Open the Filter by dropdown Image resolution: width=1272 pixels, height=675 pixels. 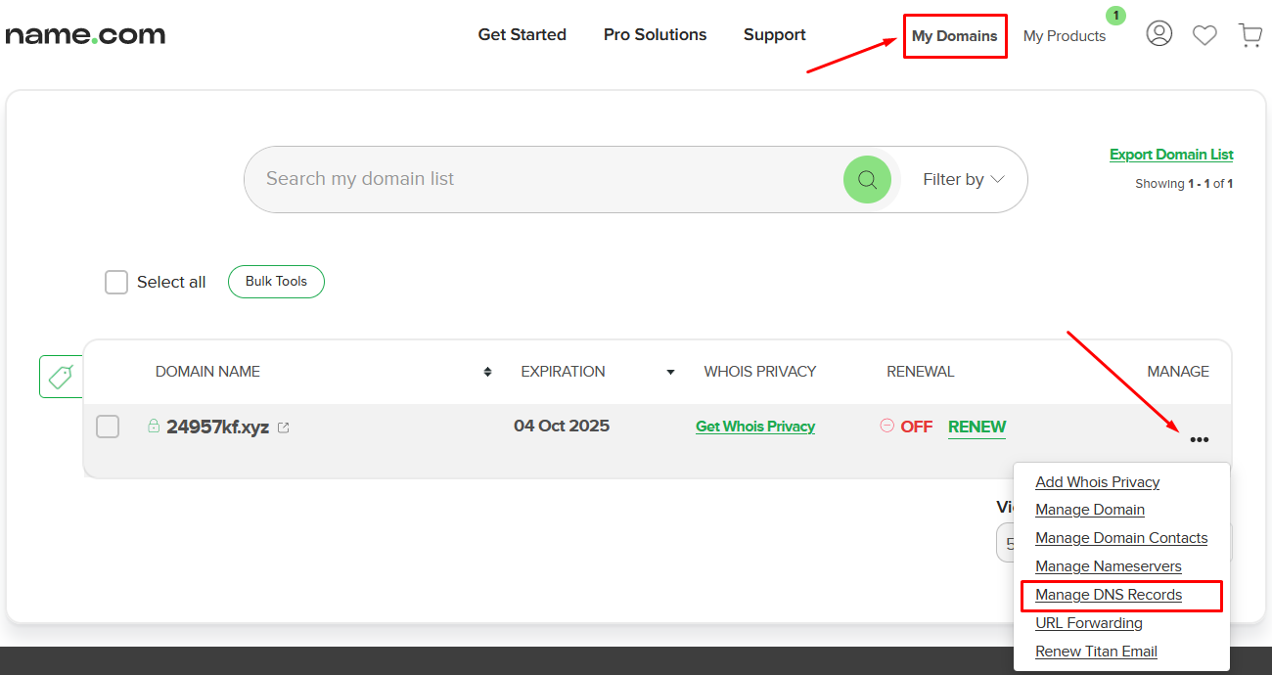963,179
